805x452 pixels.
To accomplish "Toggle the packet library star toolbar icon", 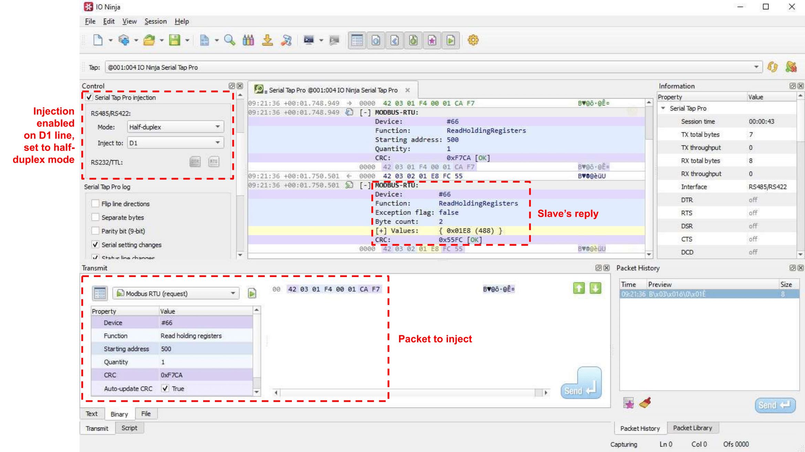I will coord(432,40).
